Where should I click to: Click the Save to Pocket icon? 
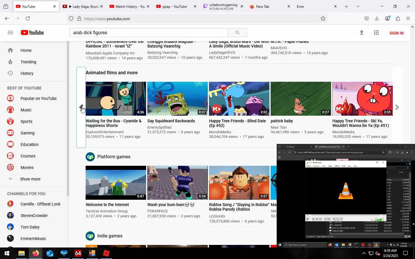367,19
